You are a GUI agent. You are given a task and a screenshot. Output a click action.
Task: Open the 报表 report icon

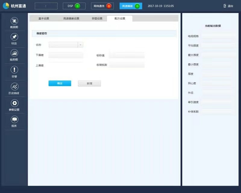click(14, 119)
